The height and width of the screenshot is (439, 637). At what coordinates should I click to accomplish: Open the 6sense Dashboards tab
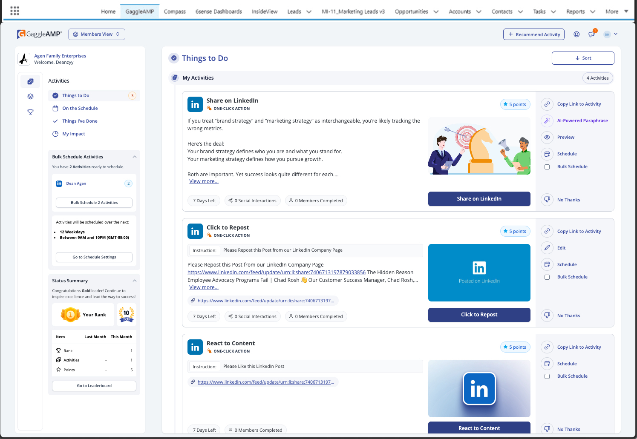(x=219, y=11)
